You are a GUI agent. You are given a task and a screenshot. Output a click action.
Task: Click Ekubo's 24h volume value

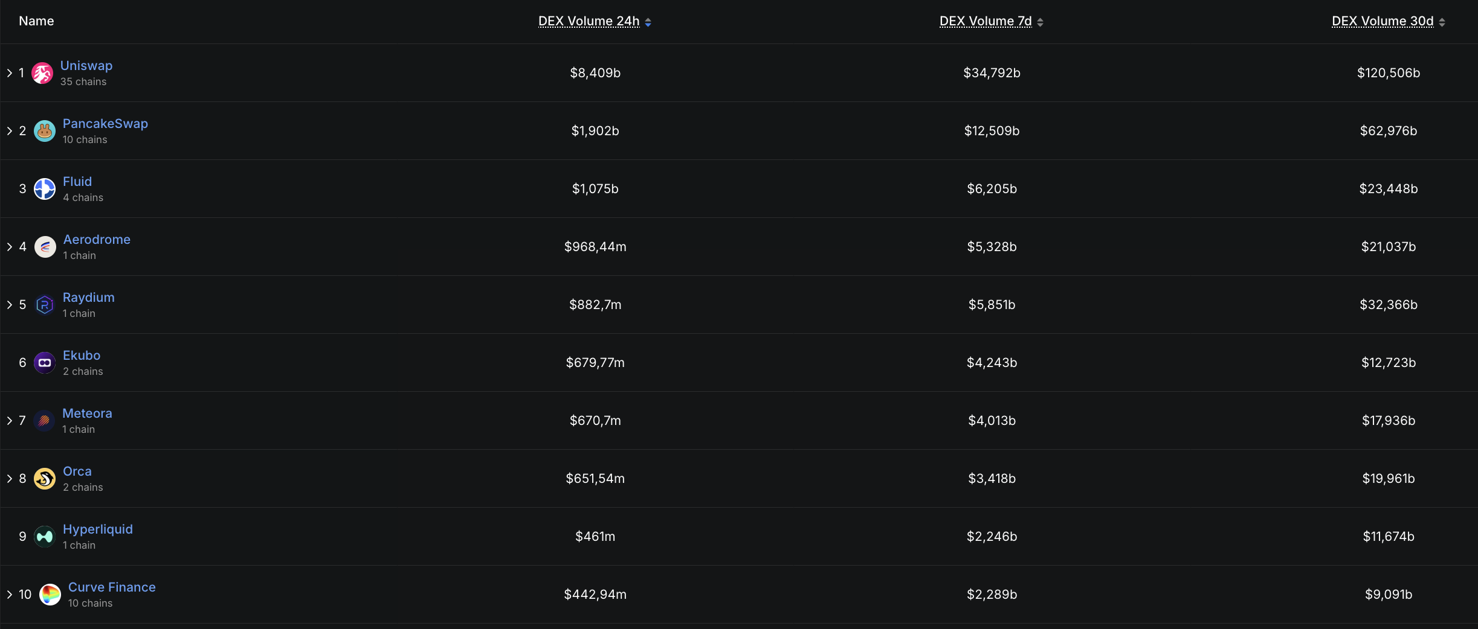595,363
